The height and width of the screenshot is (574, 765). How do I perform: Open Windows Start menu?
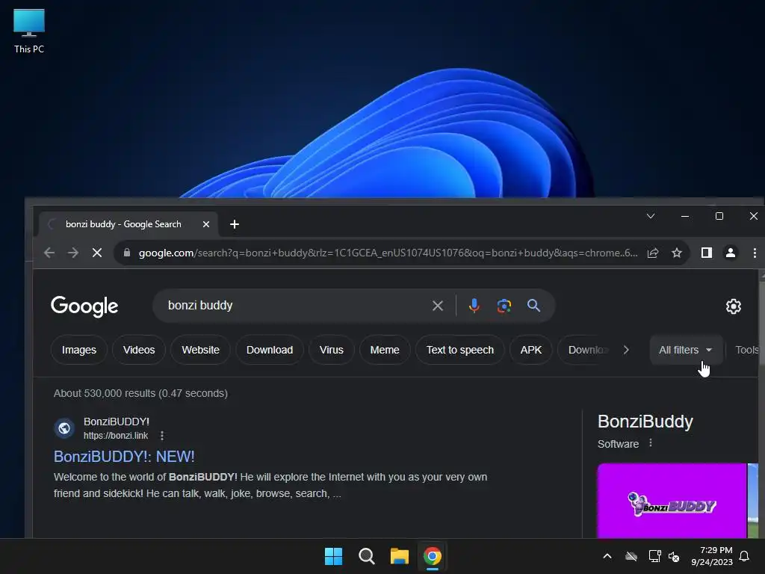point(334,556)
